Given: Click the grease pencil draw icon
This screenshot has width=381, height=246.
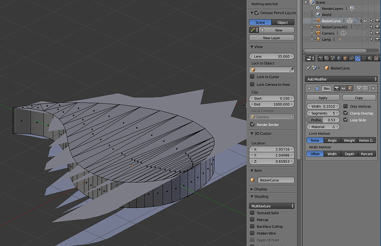Looking at the screenshot, I should click(253, 30).
